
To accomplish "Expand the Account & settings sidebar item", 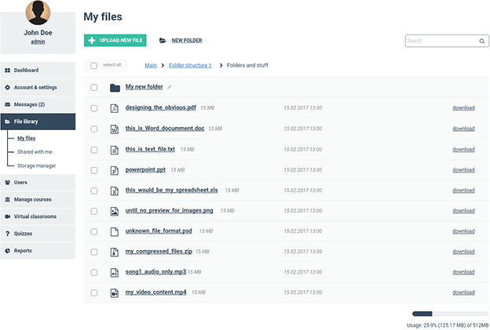I will point(38,87).
